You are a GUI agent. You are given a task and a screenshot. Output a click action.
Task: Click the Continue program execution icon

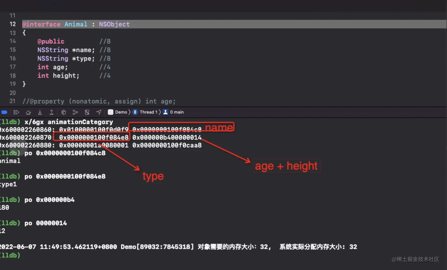point(16,112)
